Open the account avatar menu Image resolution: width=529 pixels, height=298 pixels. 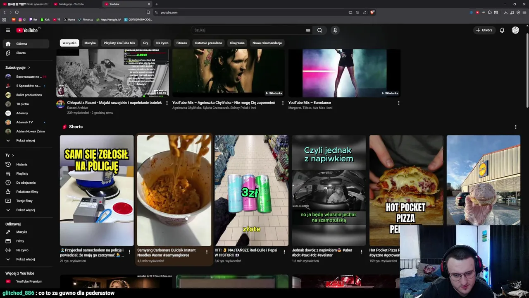click(x=515, y=30)
